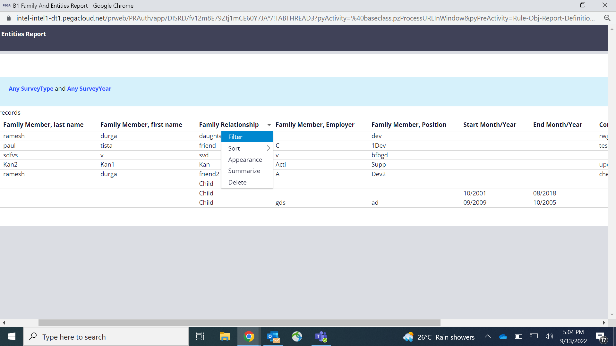Open File Explorer from the taskbar
The width and height of the screenshot is (616, 346).
tap(225, 336)
